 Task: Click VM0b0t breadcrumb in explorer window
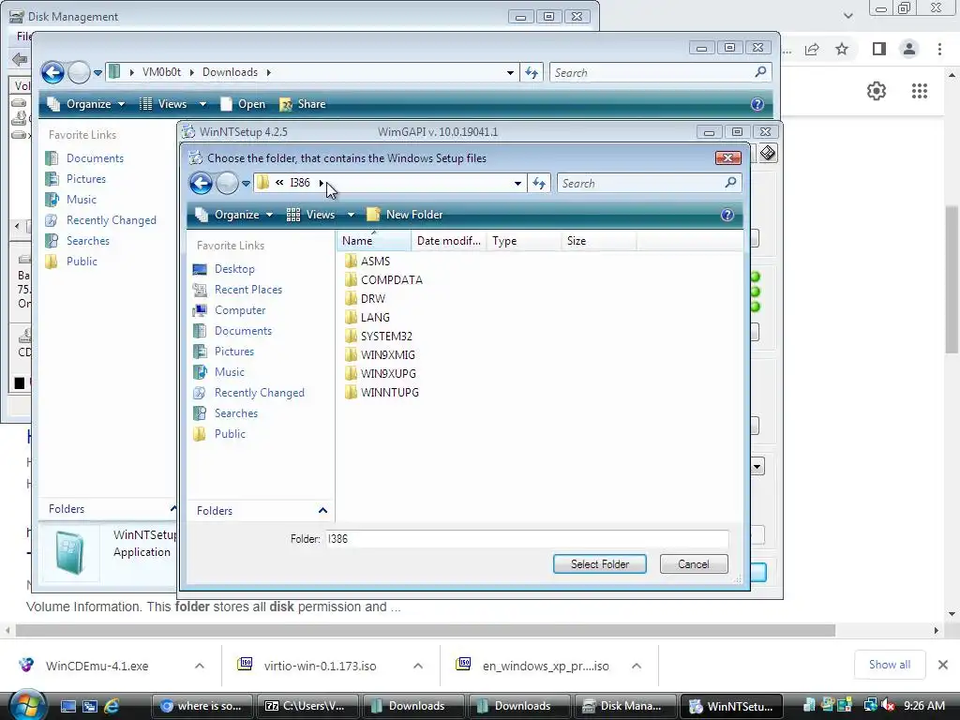click(161, 72)
